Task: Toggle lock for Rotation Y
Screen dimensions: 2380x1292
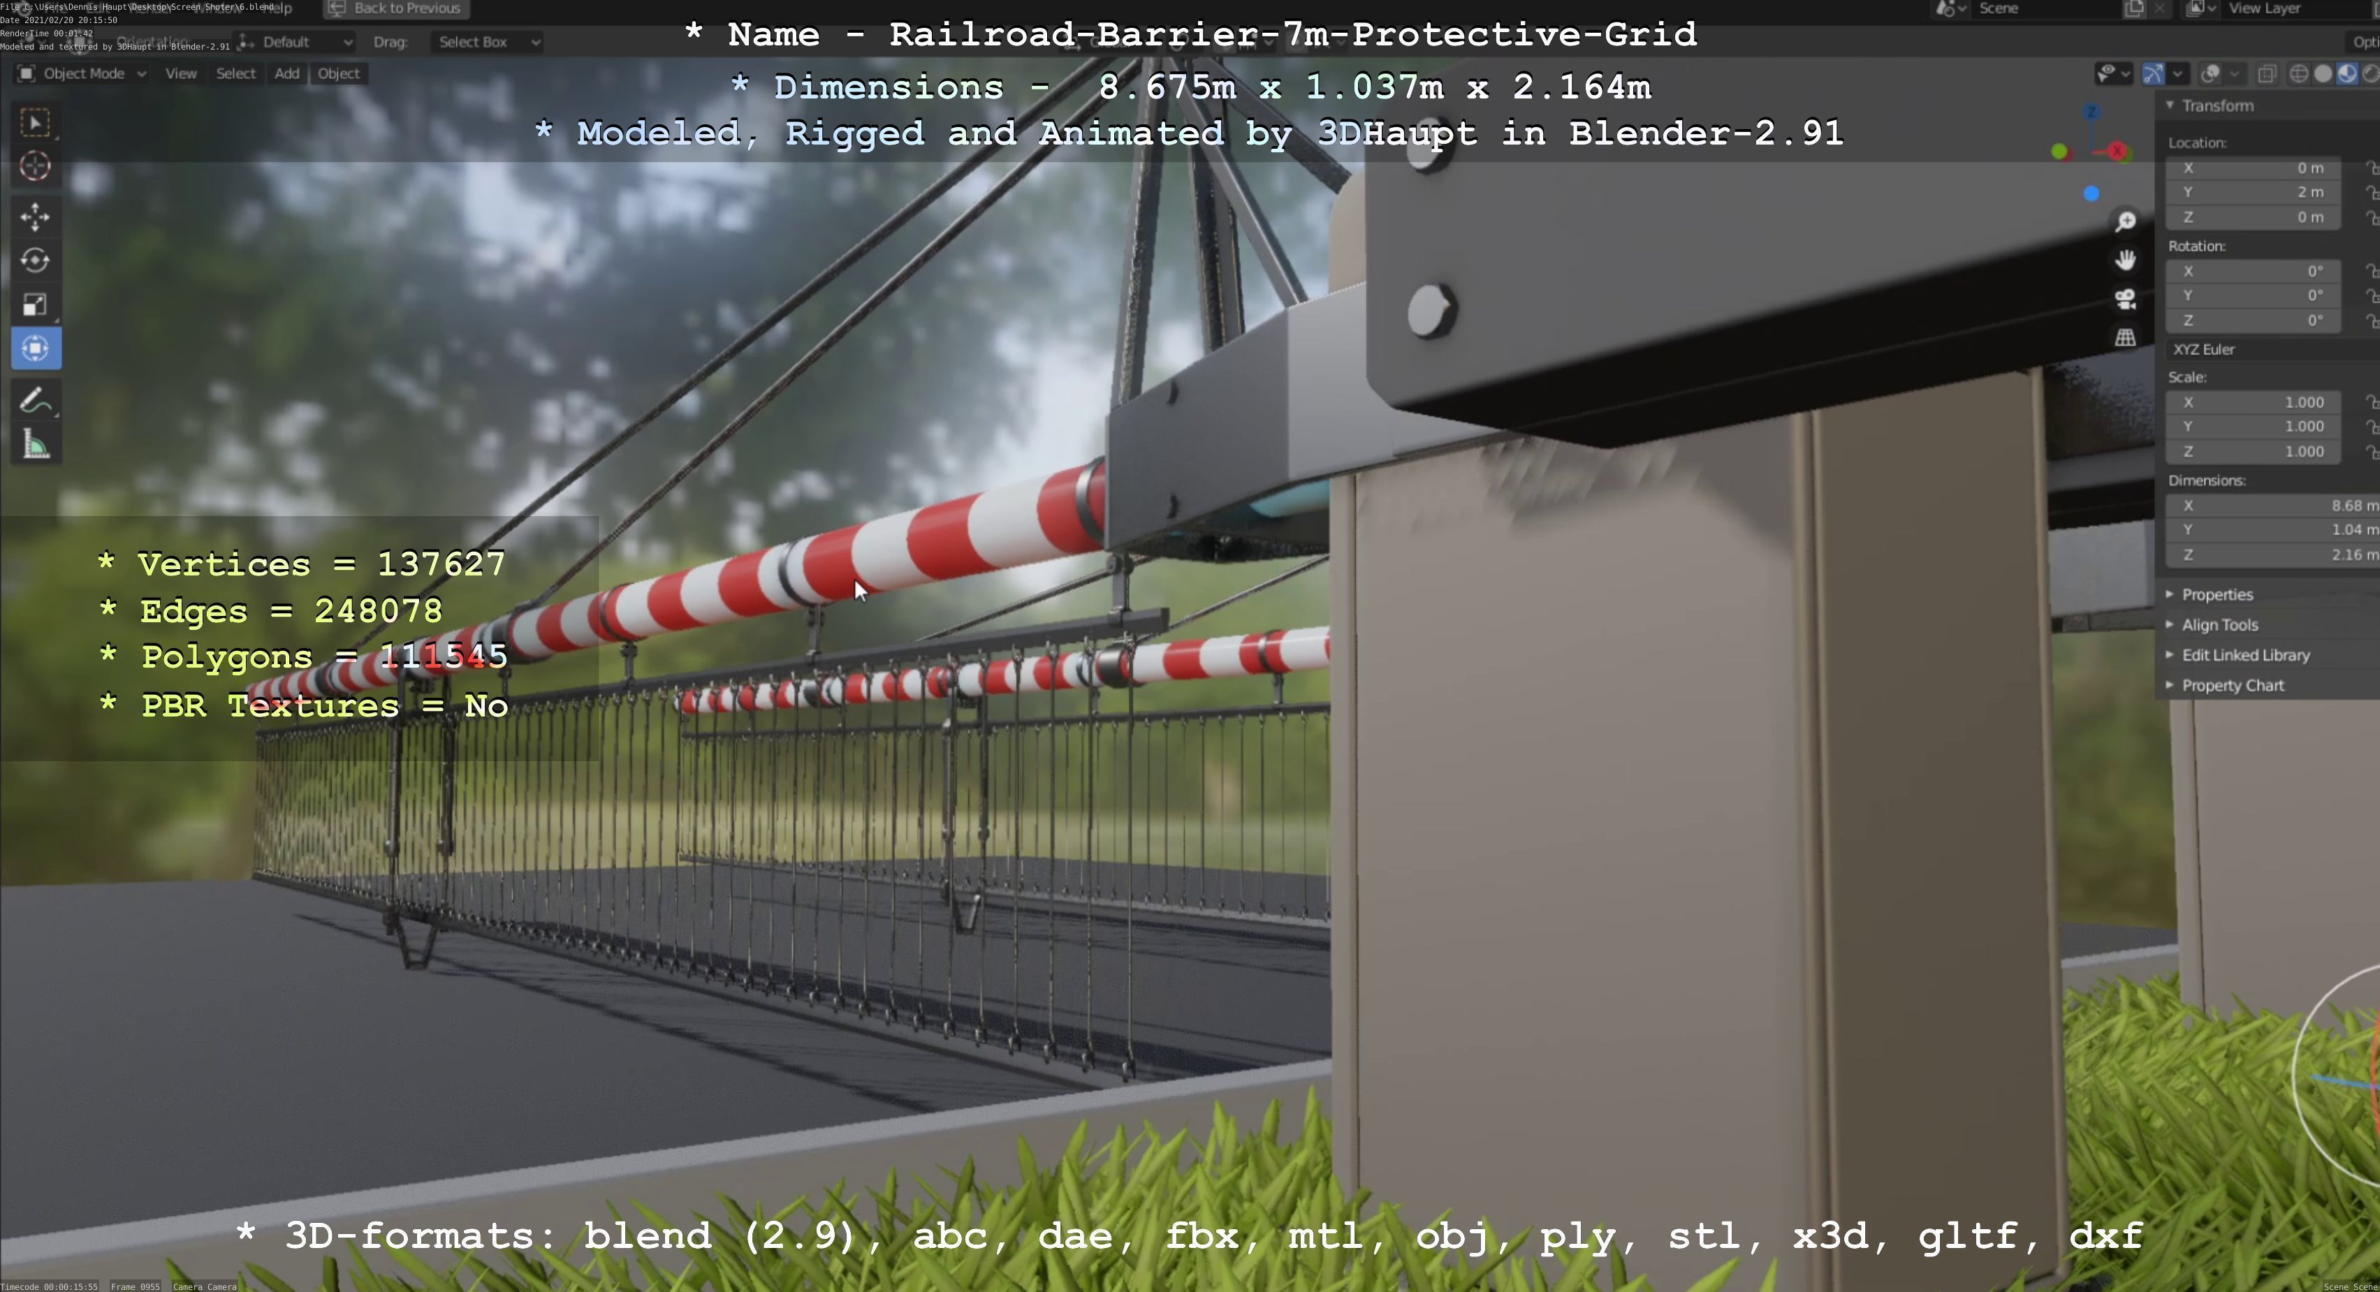Action: pos(2372,295)
